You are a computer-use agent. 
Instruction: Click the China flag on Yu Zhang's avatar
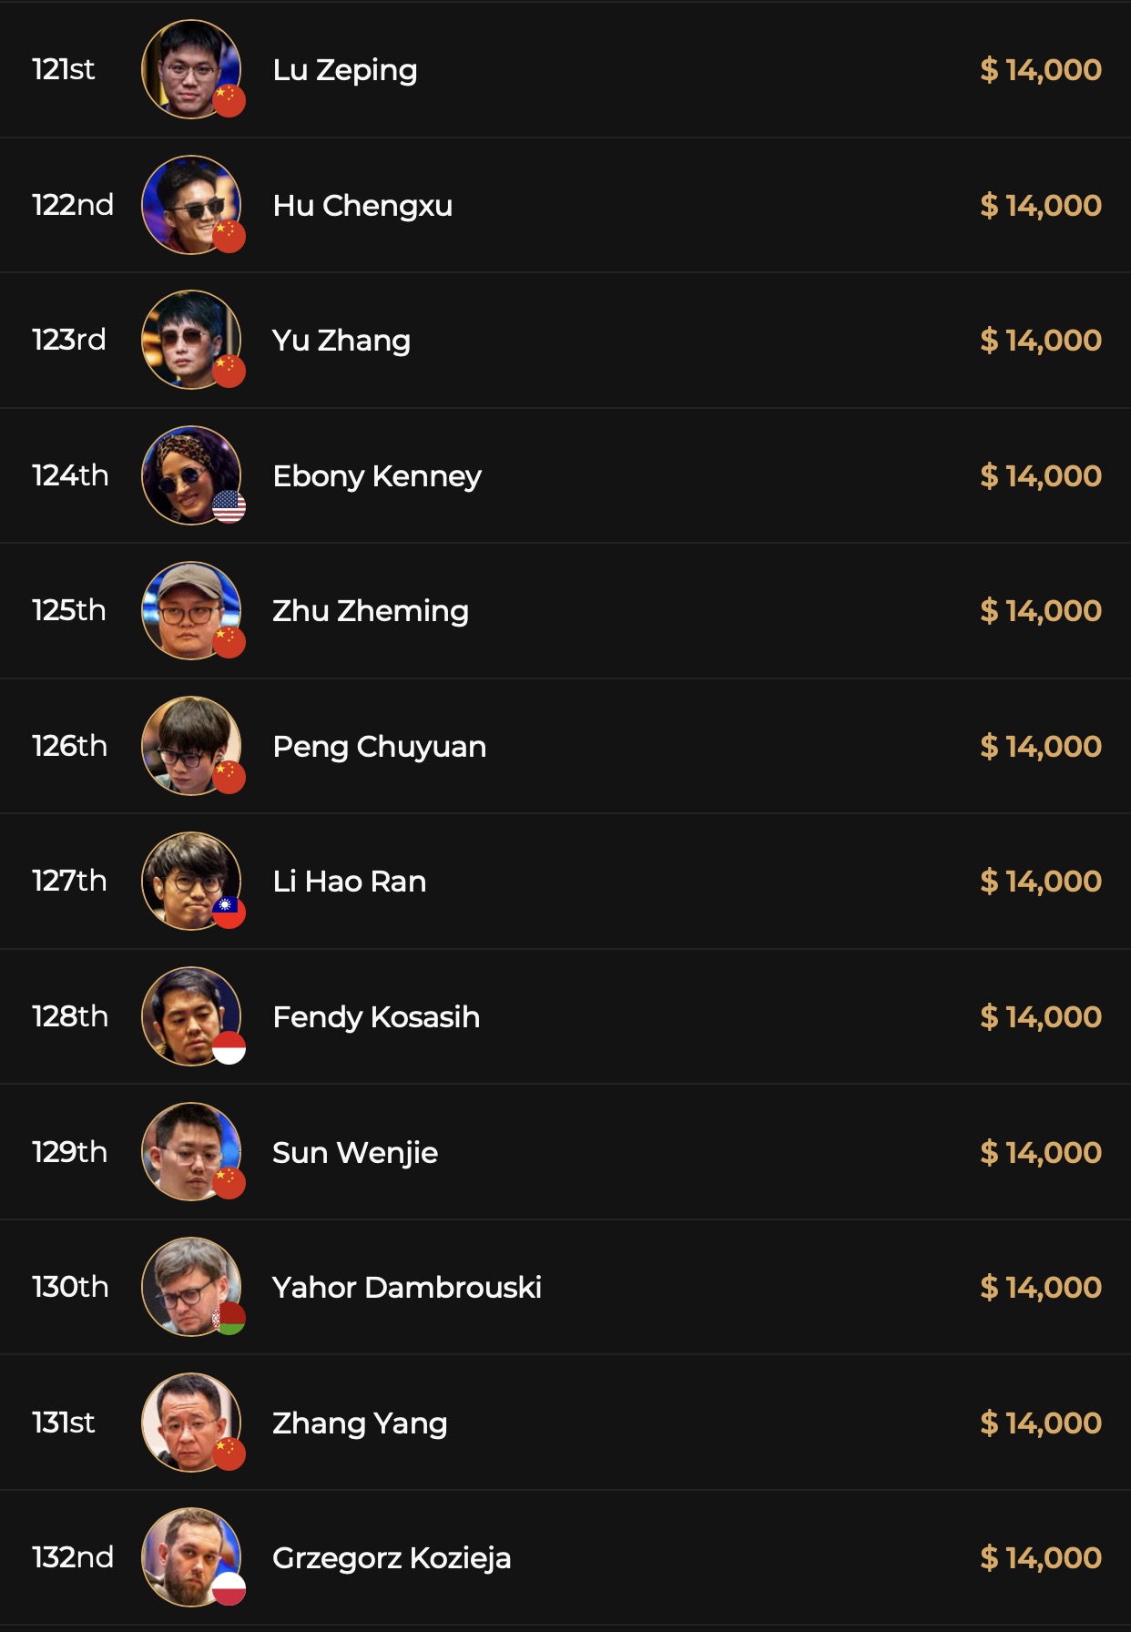229,371
